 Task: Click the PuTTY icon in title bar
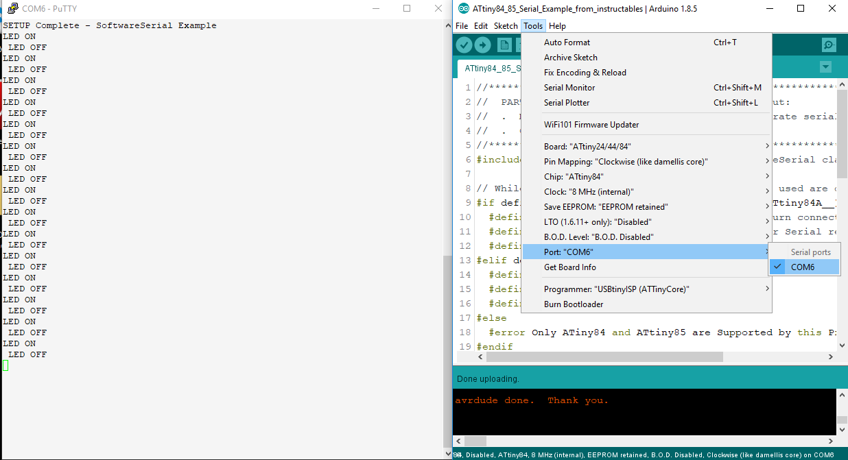tap(12, 8)
